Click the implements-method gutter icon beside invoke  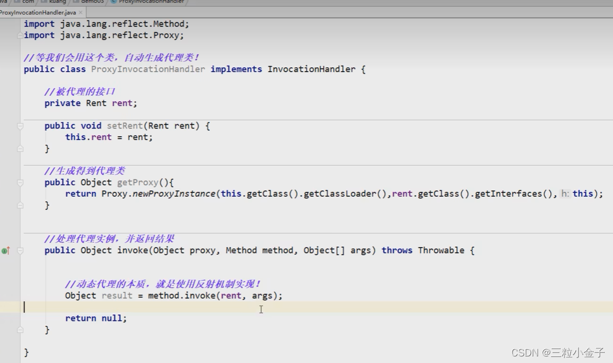(x=5, y=251)
